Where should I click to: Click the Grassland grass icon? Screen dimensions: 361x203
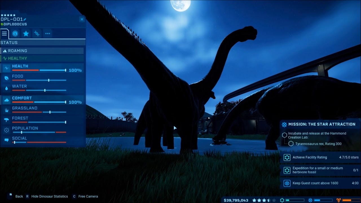[x=6, y=110]
